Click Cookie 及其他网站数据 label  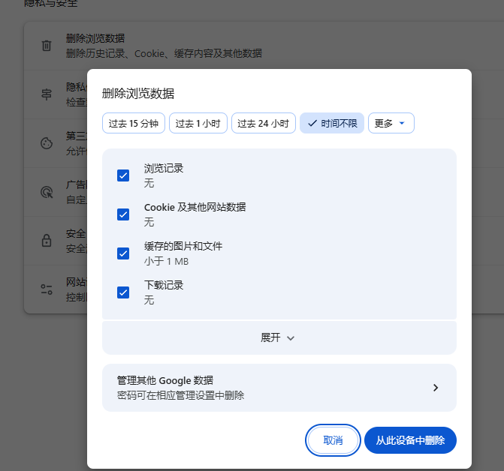[195, 207]
